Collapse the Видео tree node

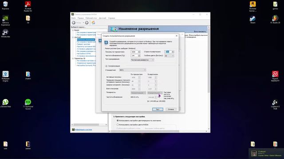(x=73, y=30)
